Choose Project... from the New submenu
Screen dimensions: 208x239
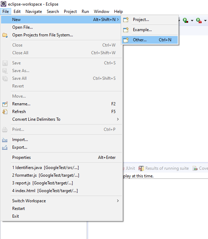pyautogui.click(x=150, y=20)
